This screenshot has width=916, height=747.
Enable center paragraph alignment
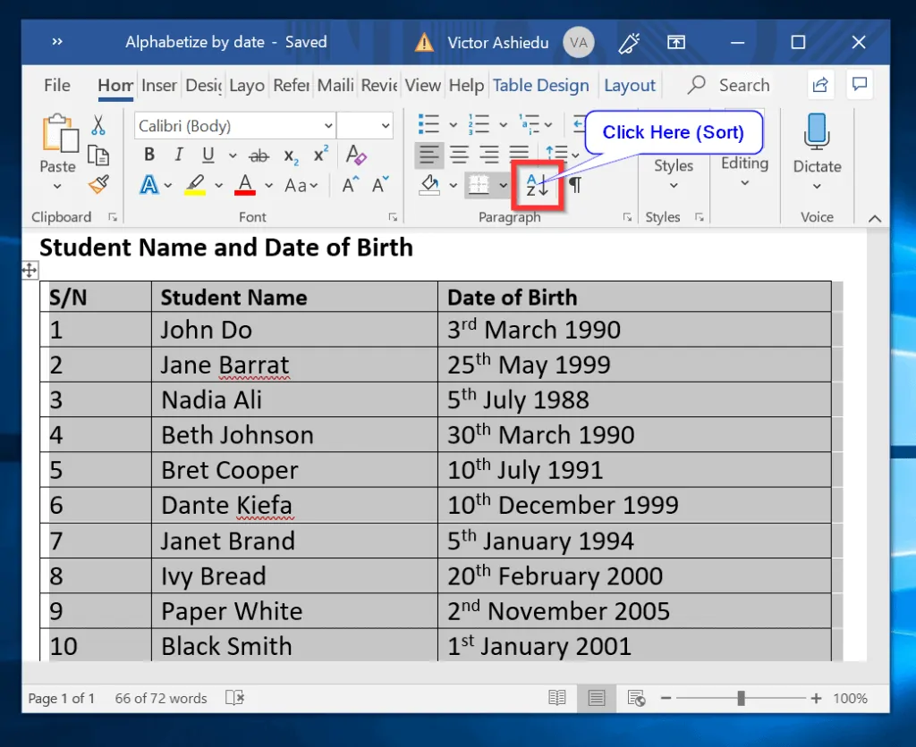pos(459,155)
